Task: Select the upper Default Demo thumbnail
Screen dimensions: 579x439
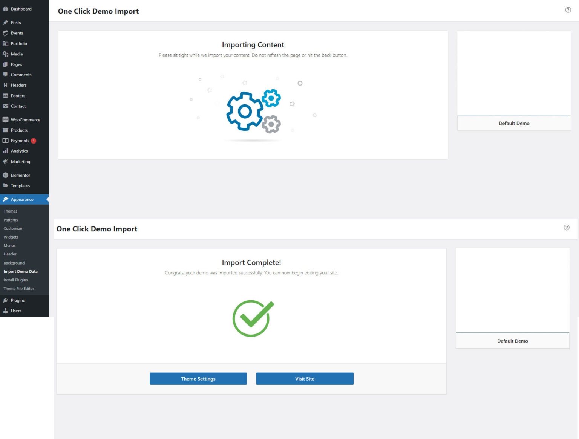Action: (513, 73)
